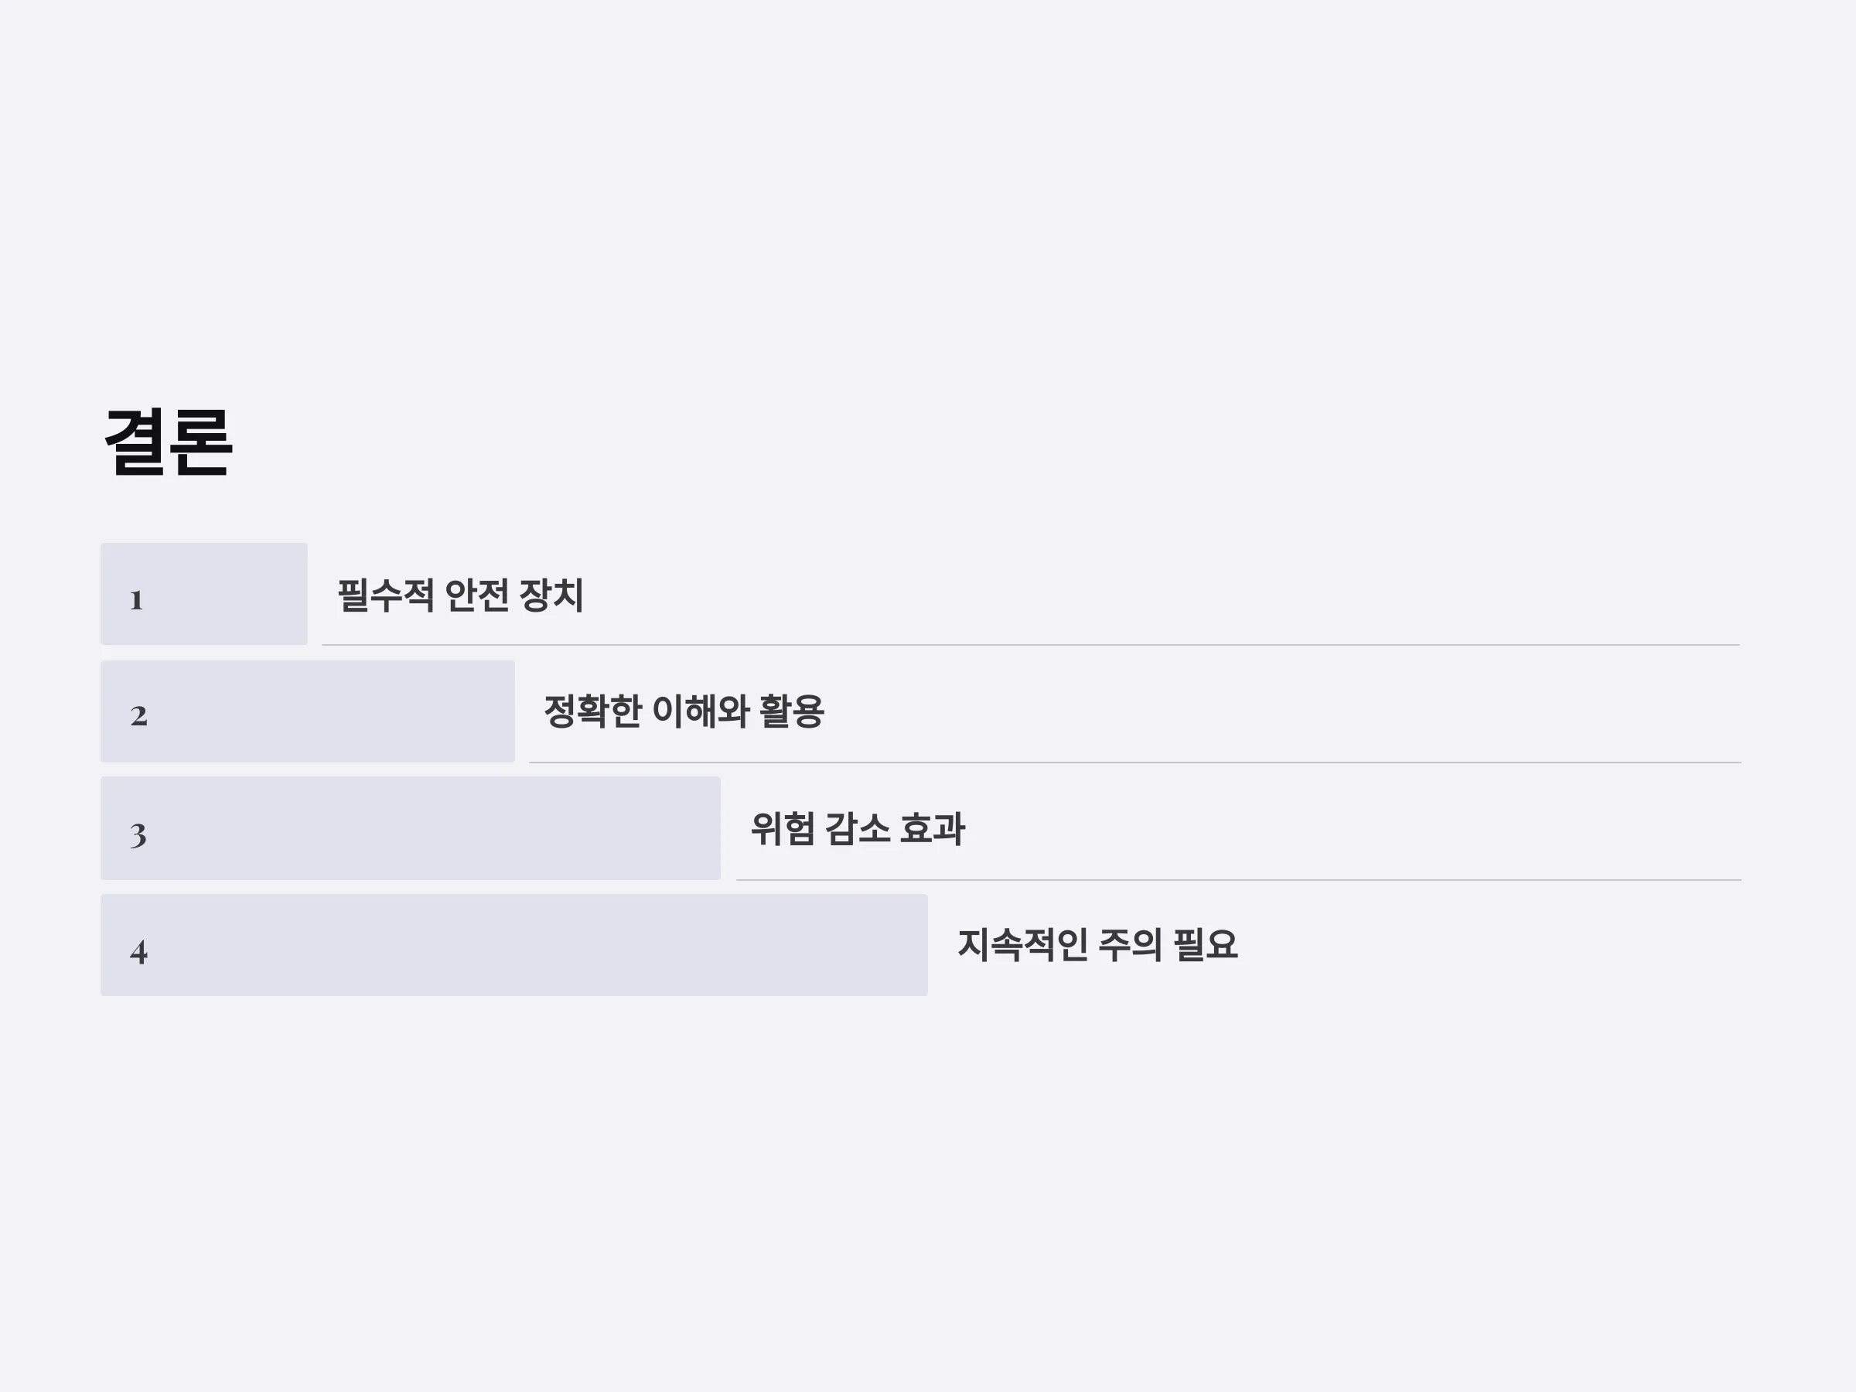Select the word 감소 in item three
1856x1392 pixels.
[858, 829]
